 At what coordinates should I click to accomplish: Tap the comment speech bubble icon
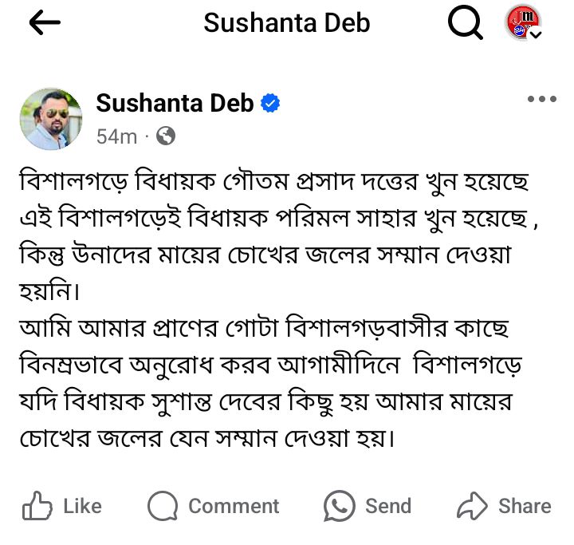tap(163, 506)
